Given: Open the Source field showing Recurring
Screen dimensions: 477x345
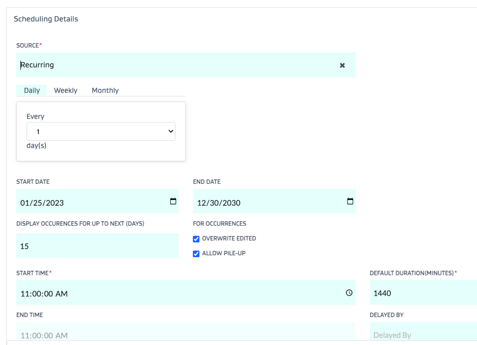Looking at the screenshot, I should (x=173, y=65).
